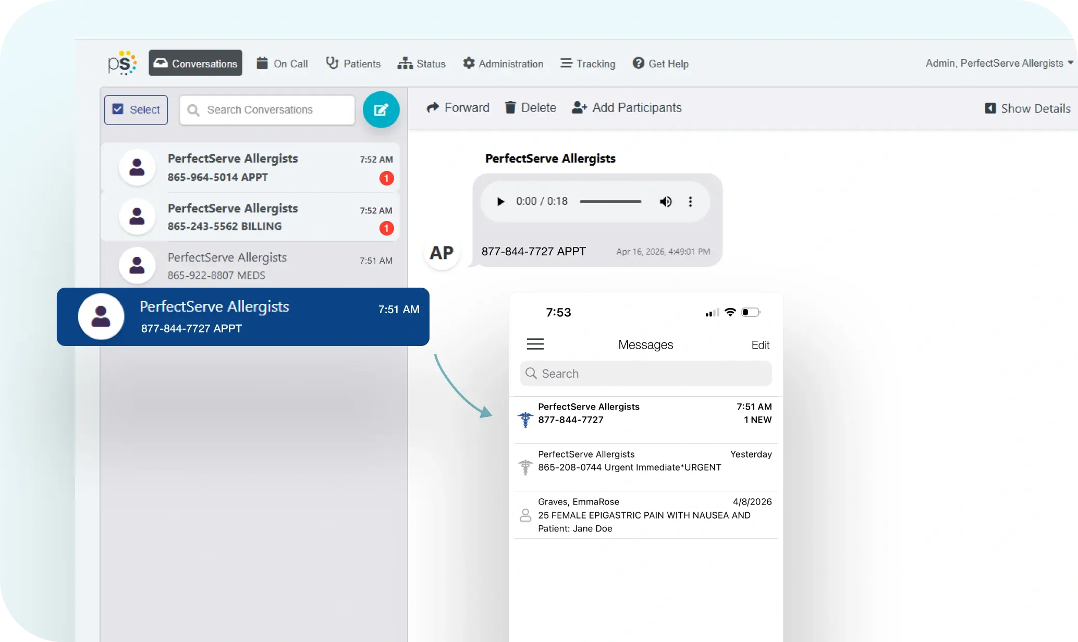The image size is (1078, 642).
Task: Click the Add Participants person-plus icon
Action: (x=580, y=107)
